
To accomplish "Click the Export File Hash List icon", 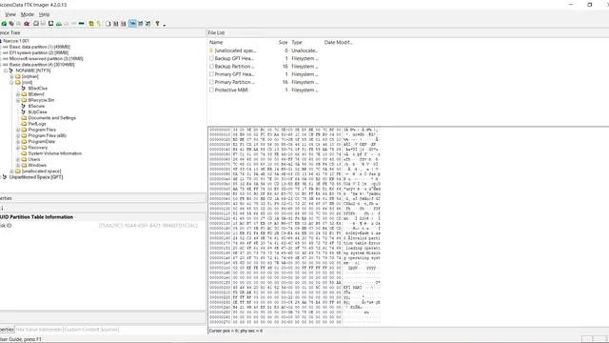I will (x=116, y=24).
